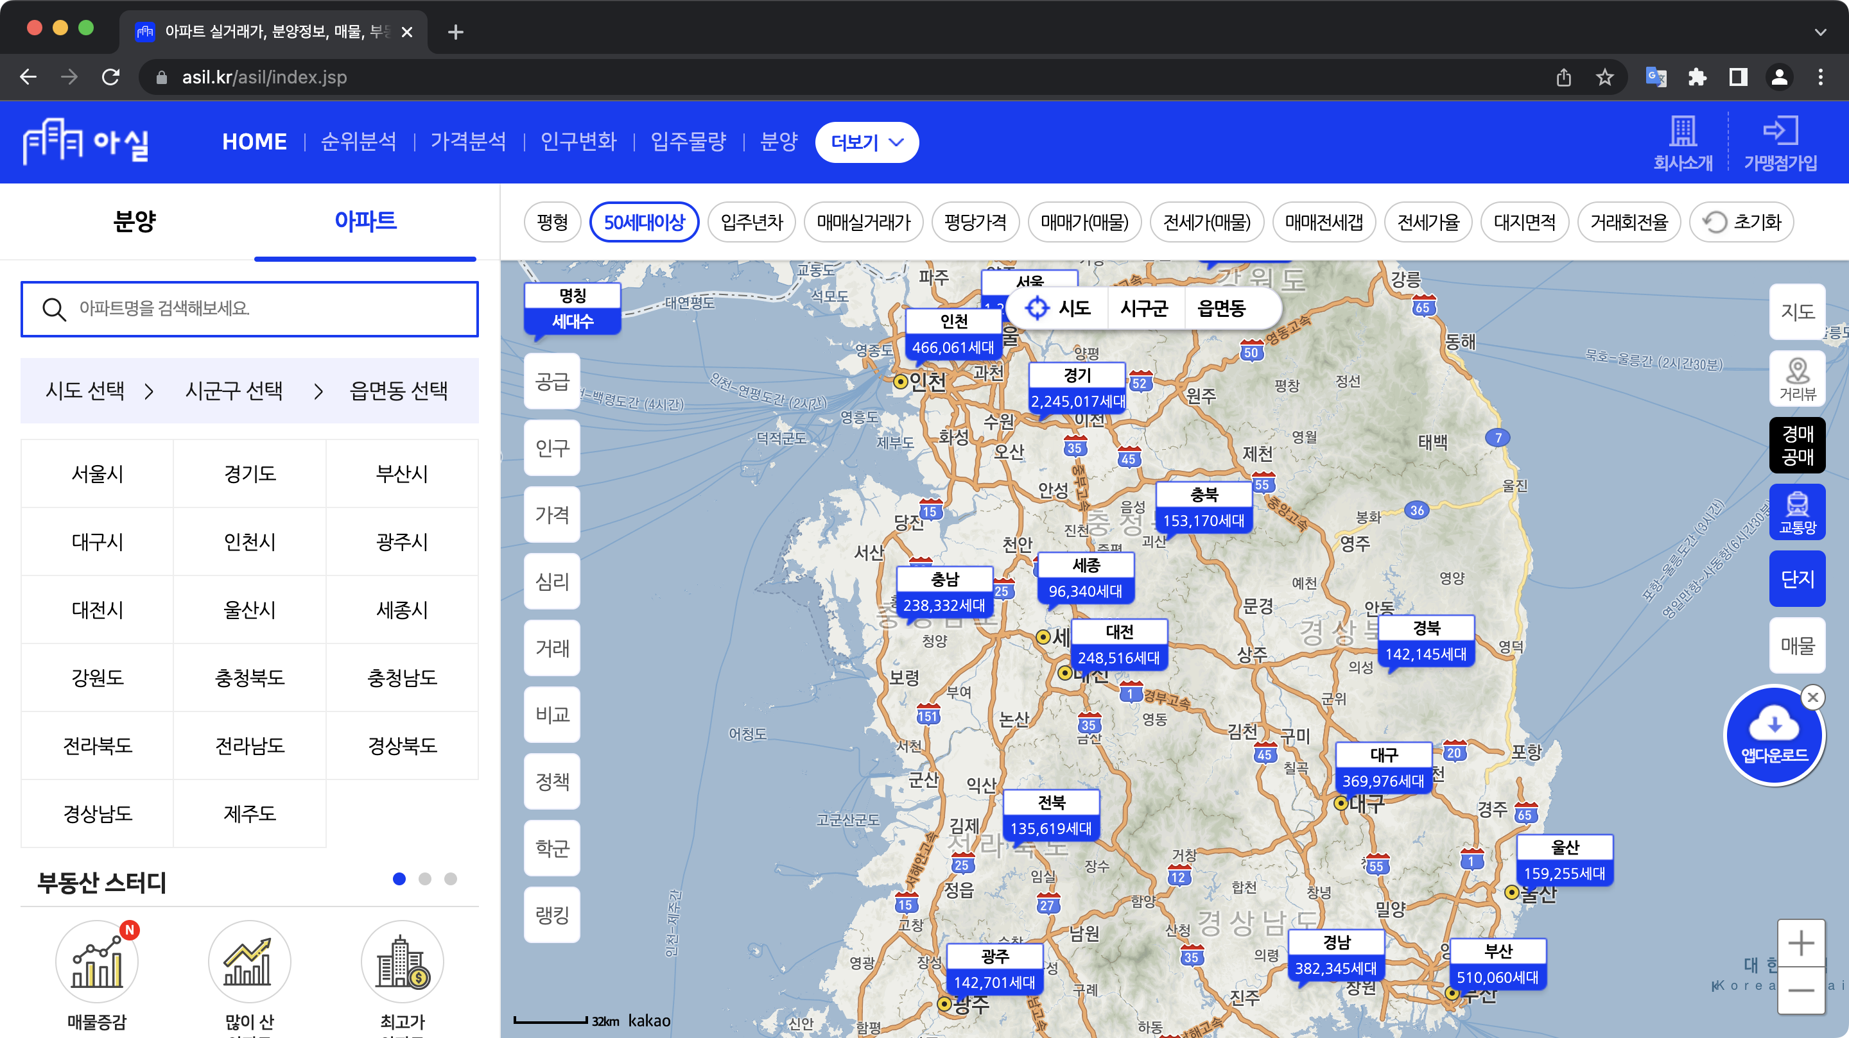Expand the 시군구 선택 selector
The width and height of the screenshot is (1849, 1038).
click(x=234, y=391)
